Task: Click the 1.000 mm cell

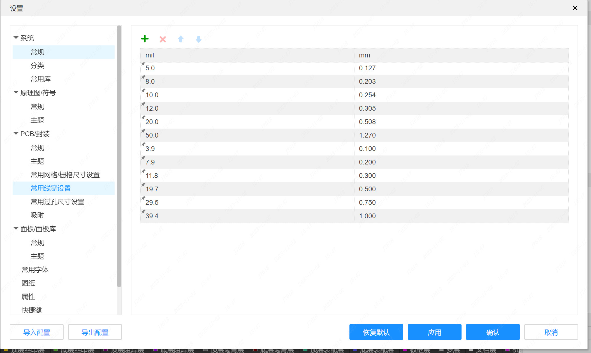Action: (x=461, y=216)
